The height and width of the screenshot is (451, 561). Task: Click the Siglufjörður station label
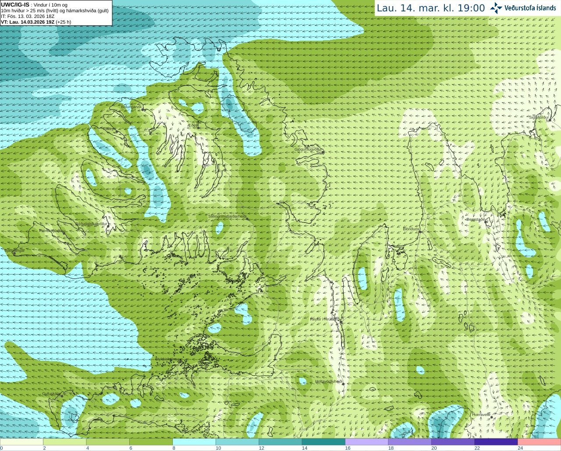pos(539,117)
